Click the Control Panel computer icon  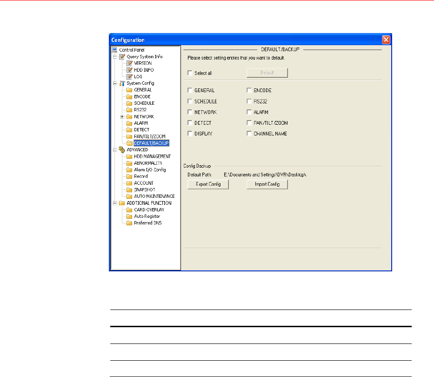tap(114, 50)
